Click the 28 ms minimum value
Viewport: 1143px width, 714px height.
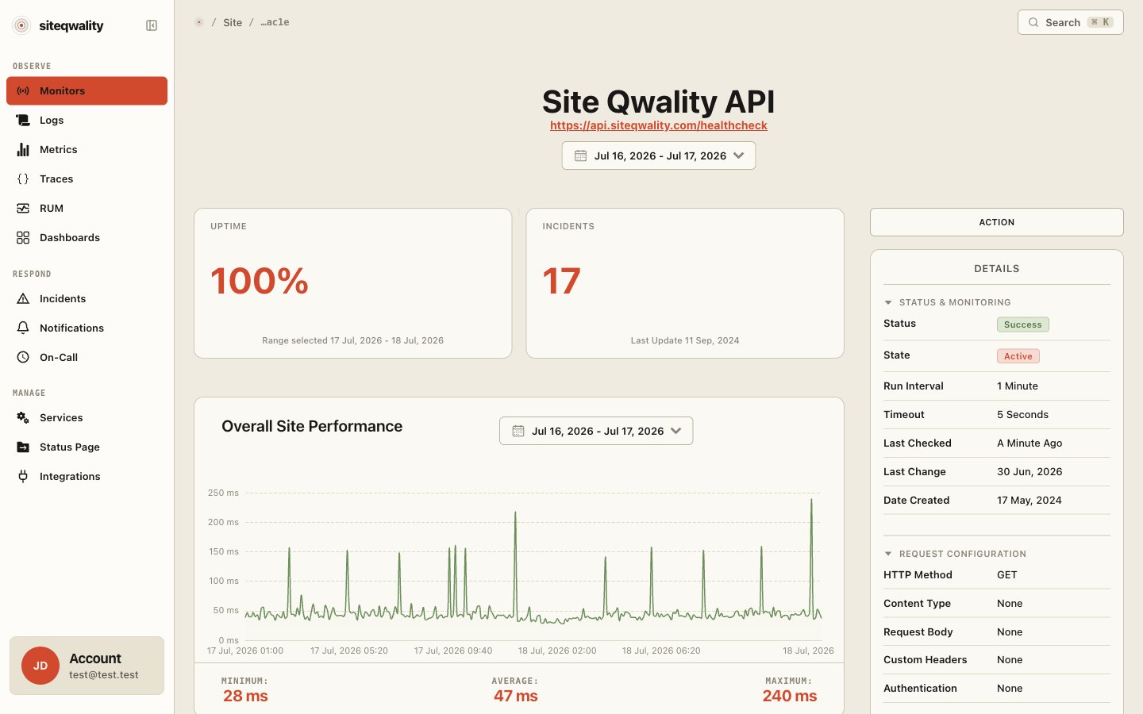(245, 696)
